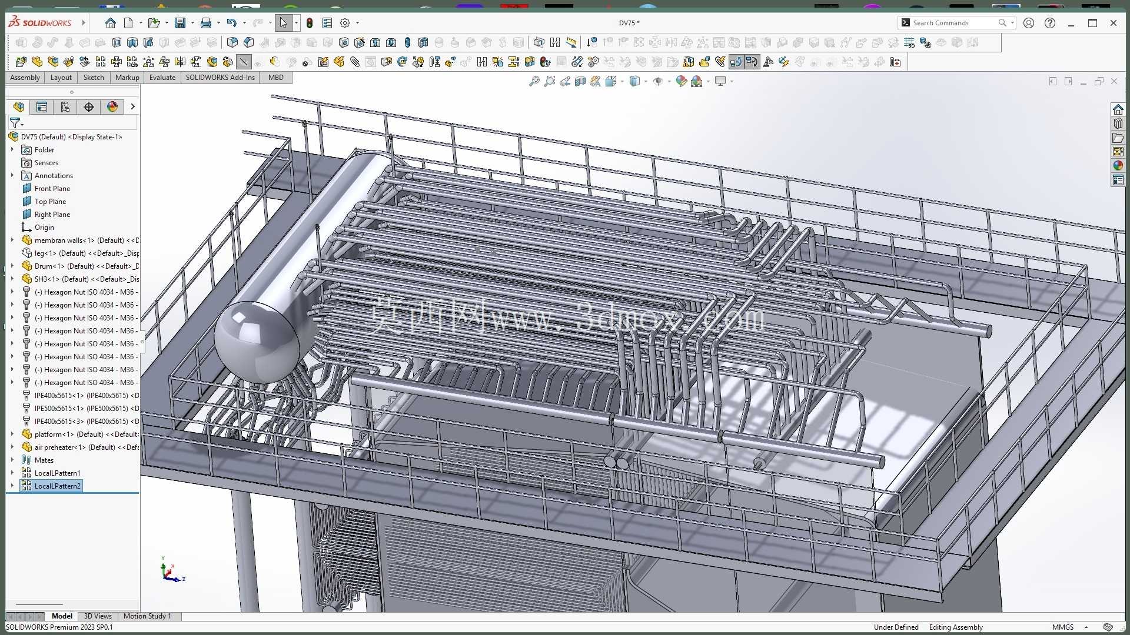Click the Save icon
The height and width of the screenshot is (635, 1130).
click(180, 23)
